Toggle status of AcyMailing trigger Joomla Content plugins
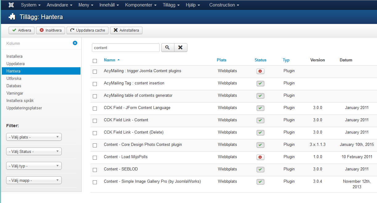The image size is (377, 203). (260, 71)
